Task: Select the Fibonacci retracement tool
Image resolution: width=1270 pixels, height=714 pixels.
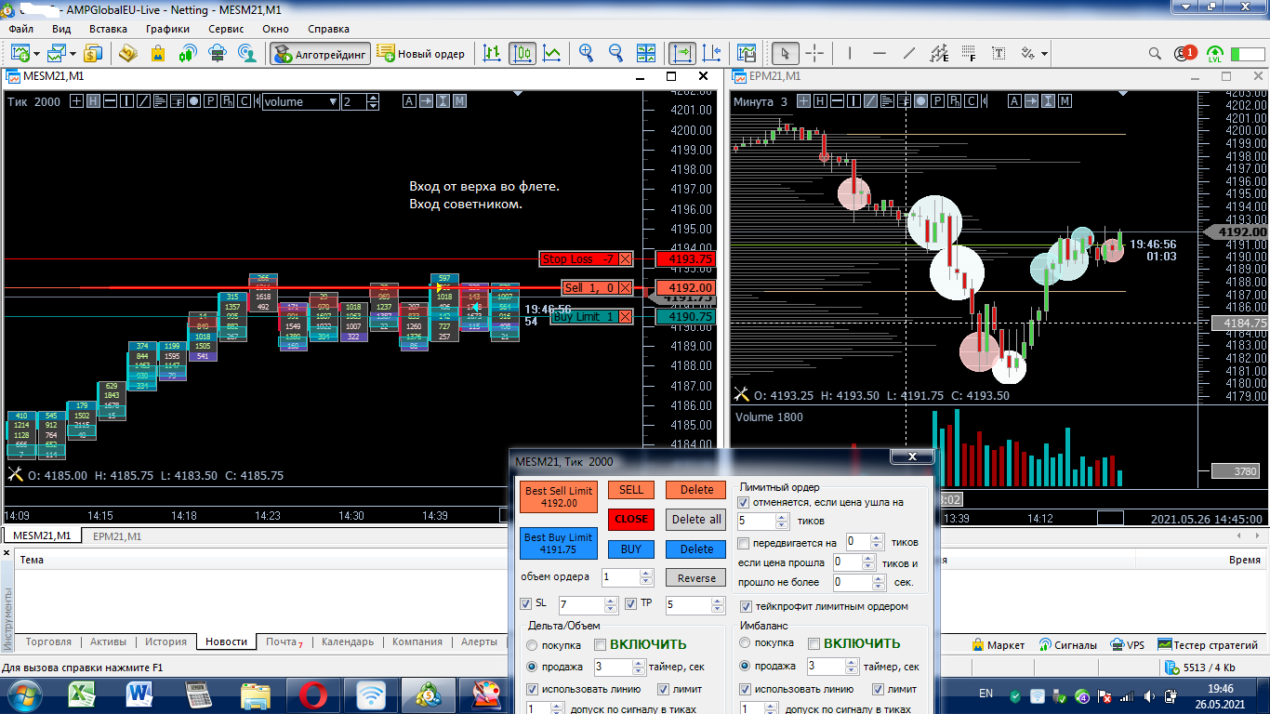Action: 970,54
